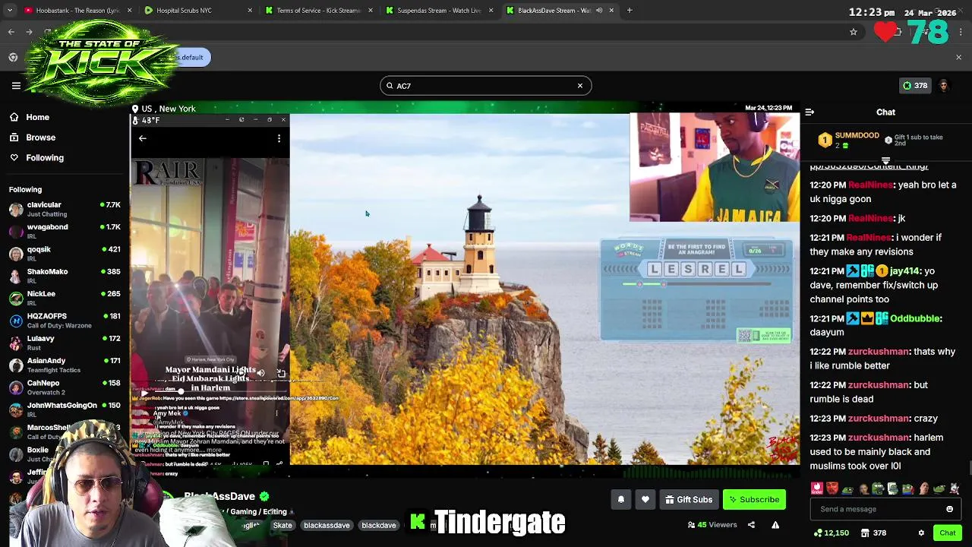
Task: Report the stream with warning icon
Action: tap(775, 525)
